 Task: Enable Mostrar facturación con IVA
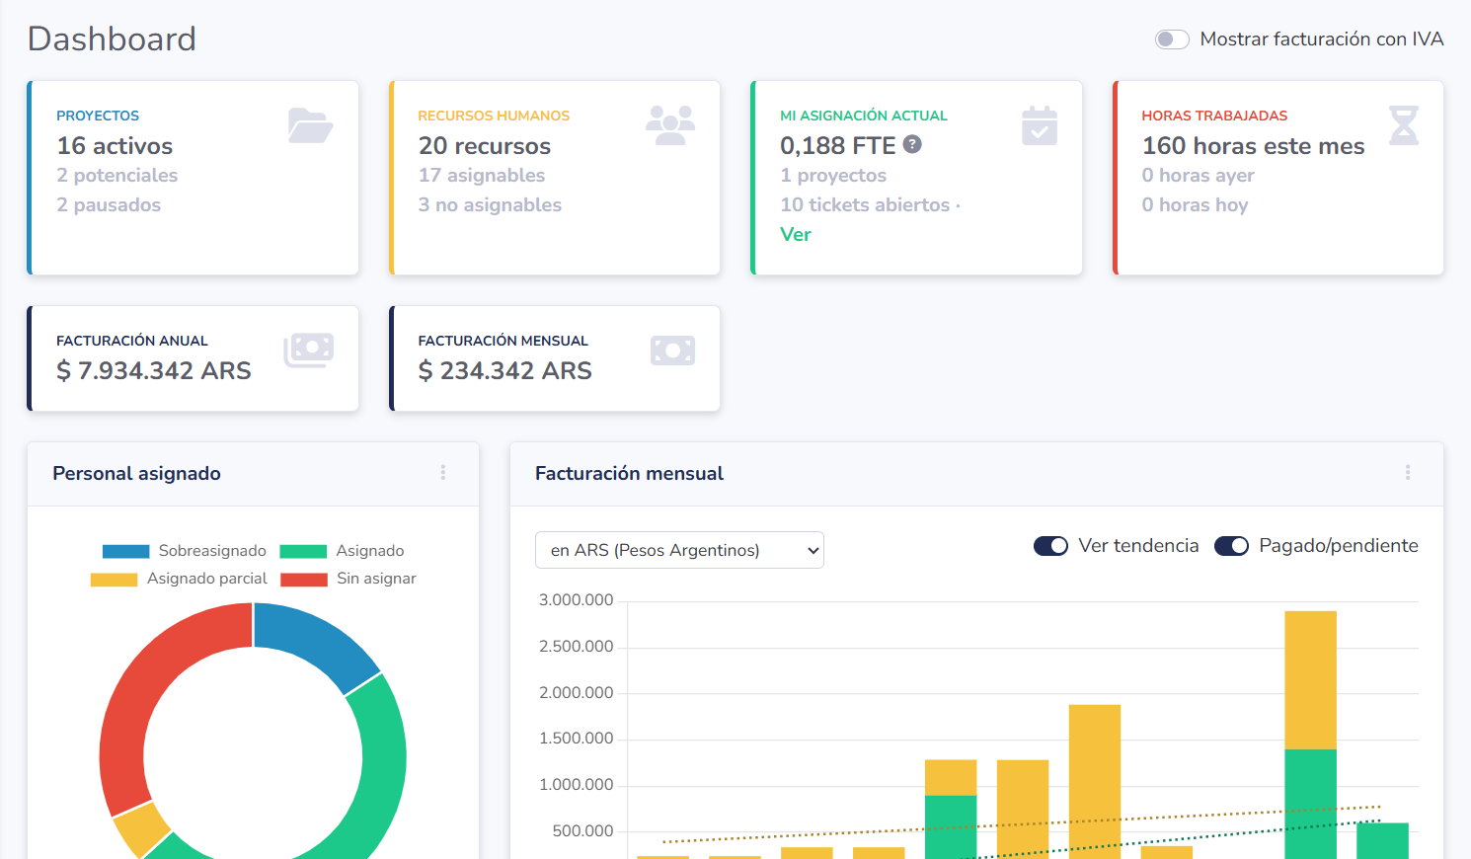coord(1171,39)
